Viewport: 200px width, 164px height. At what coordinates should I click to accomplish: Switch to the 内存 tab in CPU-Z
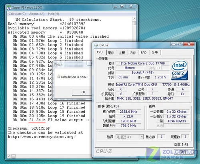(x=133, y=53)
